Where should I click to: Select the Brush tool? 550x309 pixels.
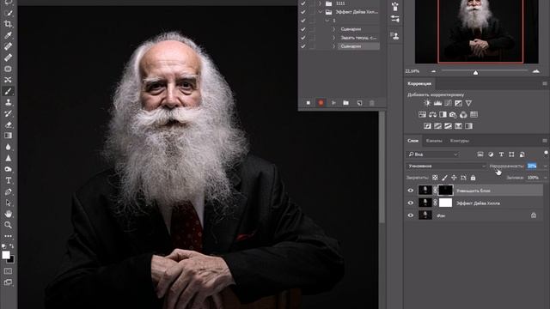(8, 91)
